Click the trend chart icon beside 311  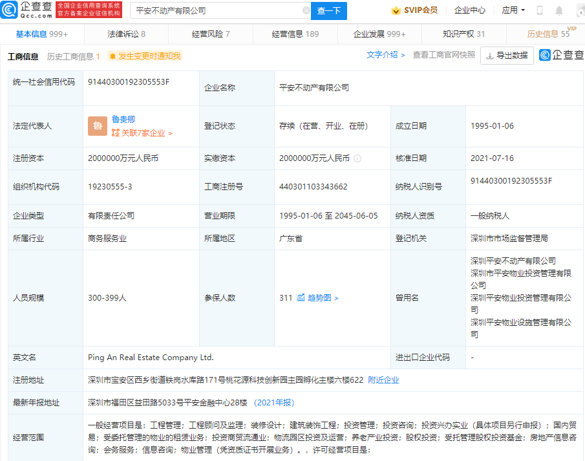301,297
